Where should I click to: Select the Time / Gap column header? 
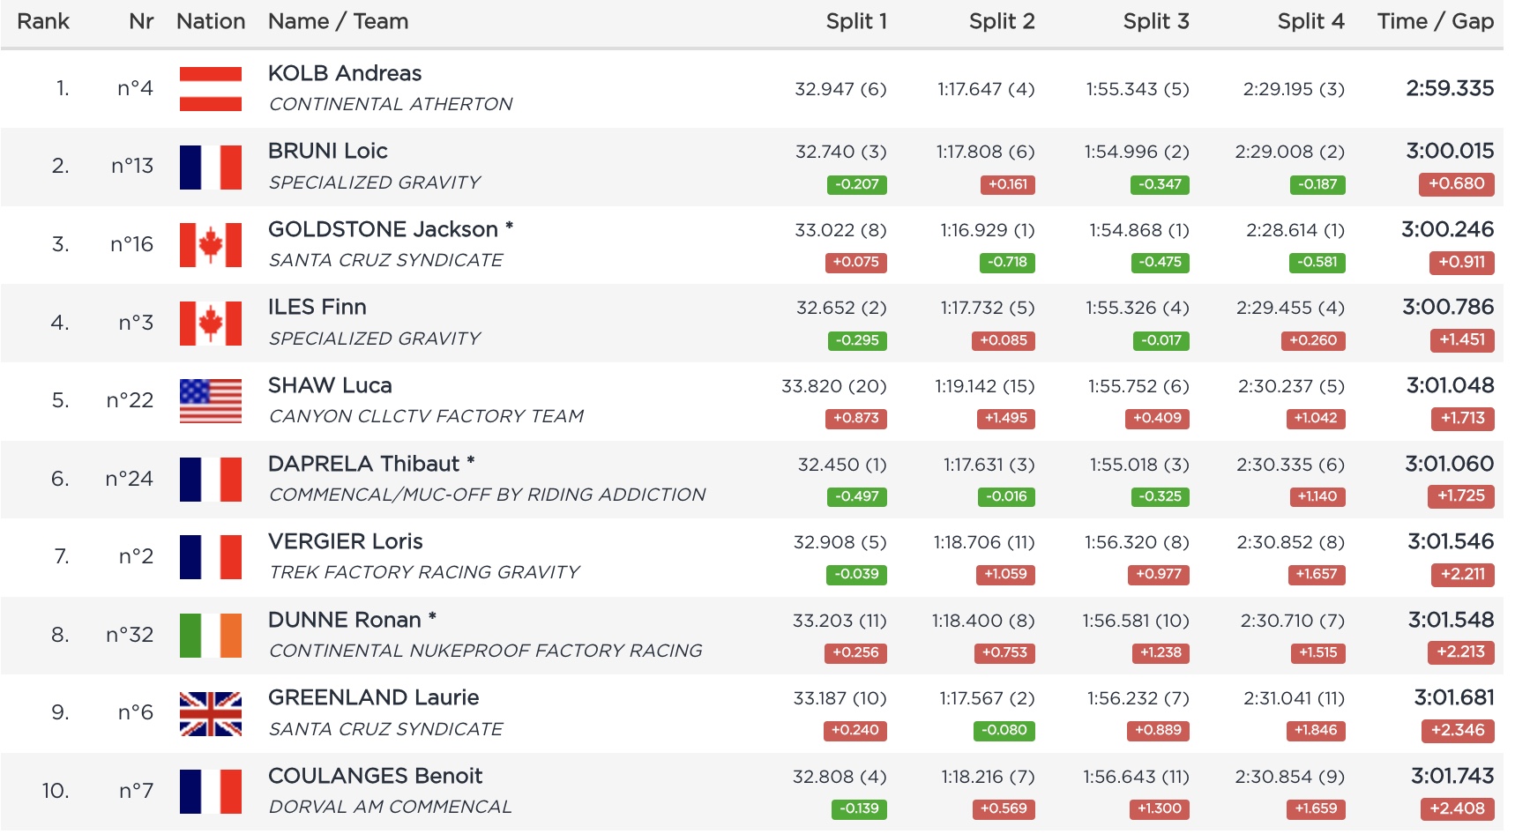[x=1435, y=22]
